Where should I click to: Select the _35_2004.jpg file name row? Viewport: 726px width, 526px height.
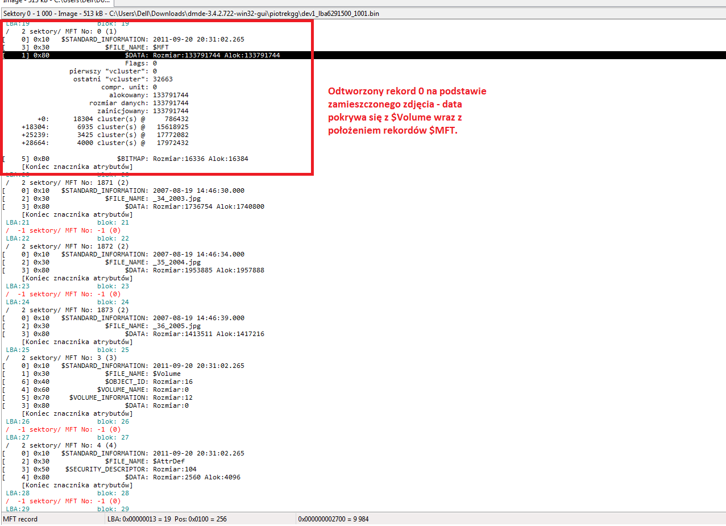click(102, 262)
